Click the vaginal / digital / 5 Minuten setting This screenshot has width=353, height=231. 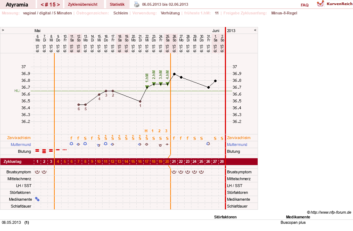(x=47, y=13)
